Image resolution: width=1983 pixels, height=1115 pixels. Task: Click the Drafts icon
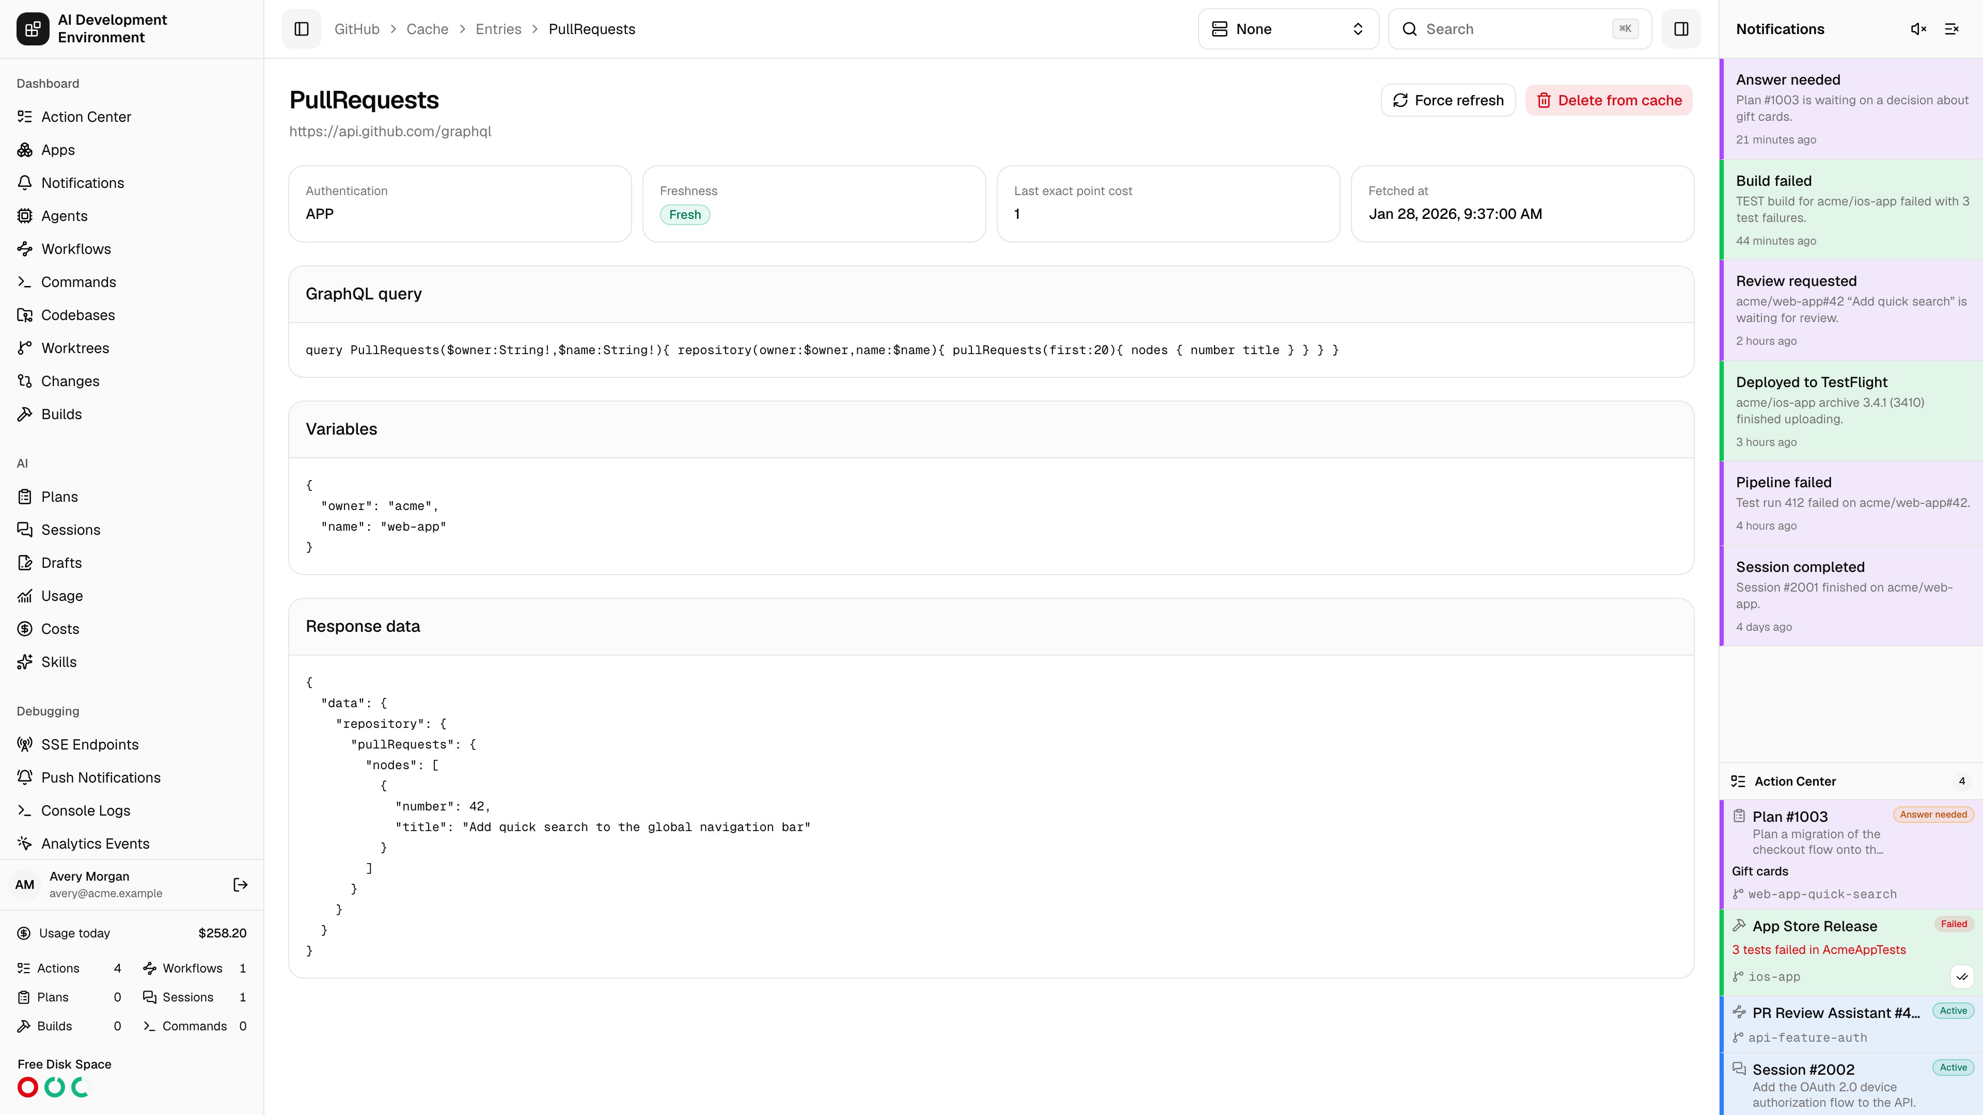[25, 563]
